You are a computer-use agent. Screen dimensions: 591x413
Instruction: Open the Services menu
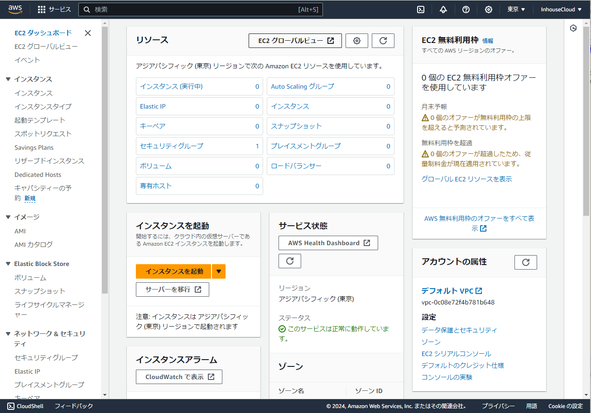click(x=54, y=9)
